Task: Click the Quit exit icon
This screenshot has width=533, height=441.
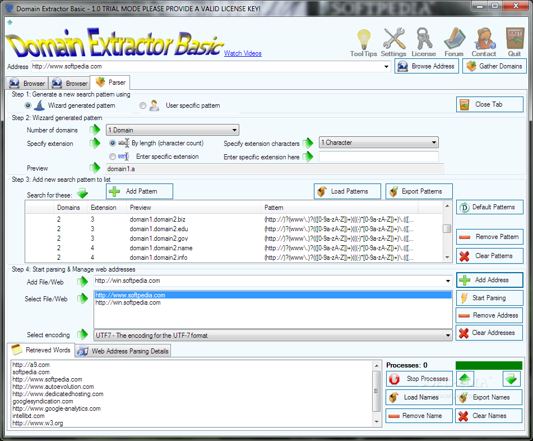Action: pyautogui.click(x=515, y=39)
